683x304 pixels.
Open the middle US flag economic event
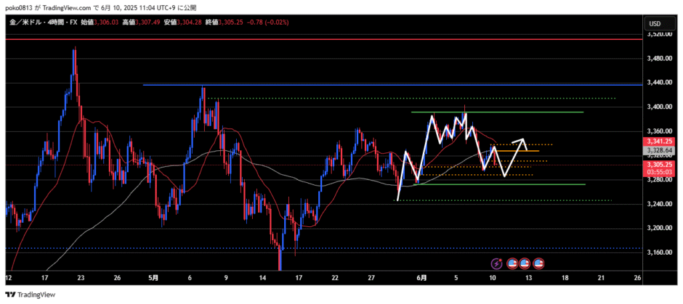pyautogui.click(x=525, y=264)
